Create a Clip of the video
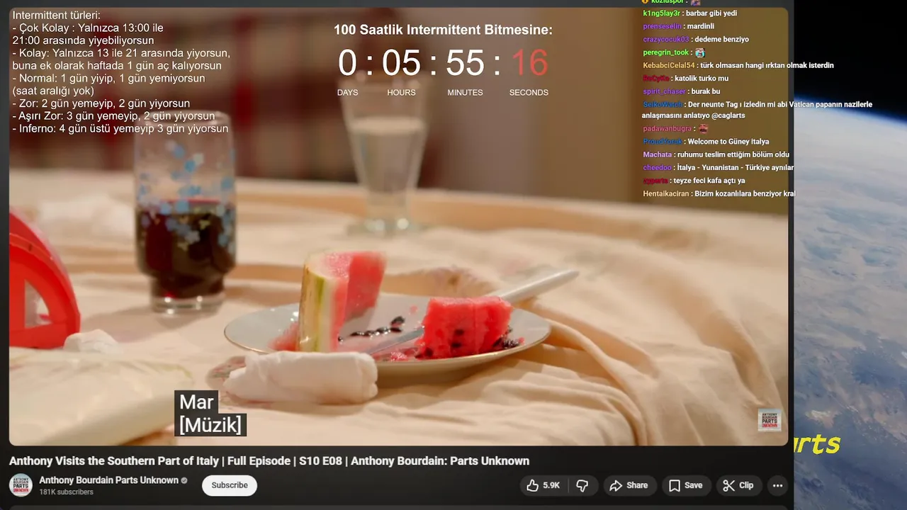The width and height of the screenshot is (907, 510). (x=738, y=485)
